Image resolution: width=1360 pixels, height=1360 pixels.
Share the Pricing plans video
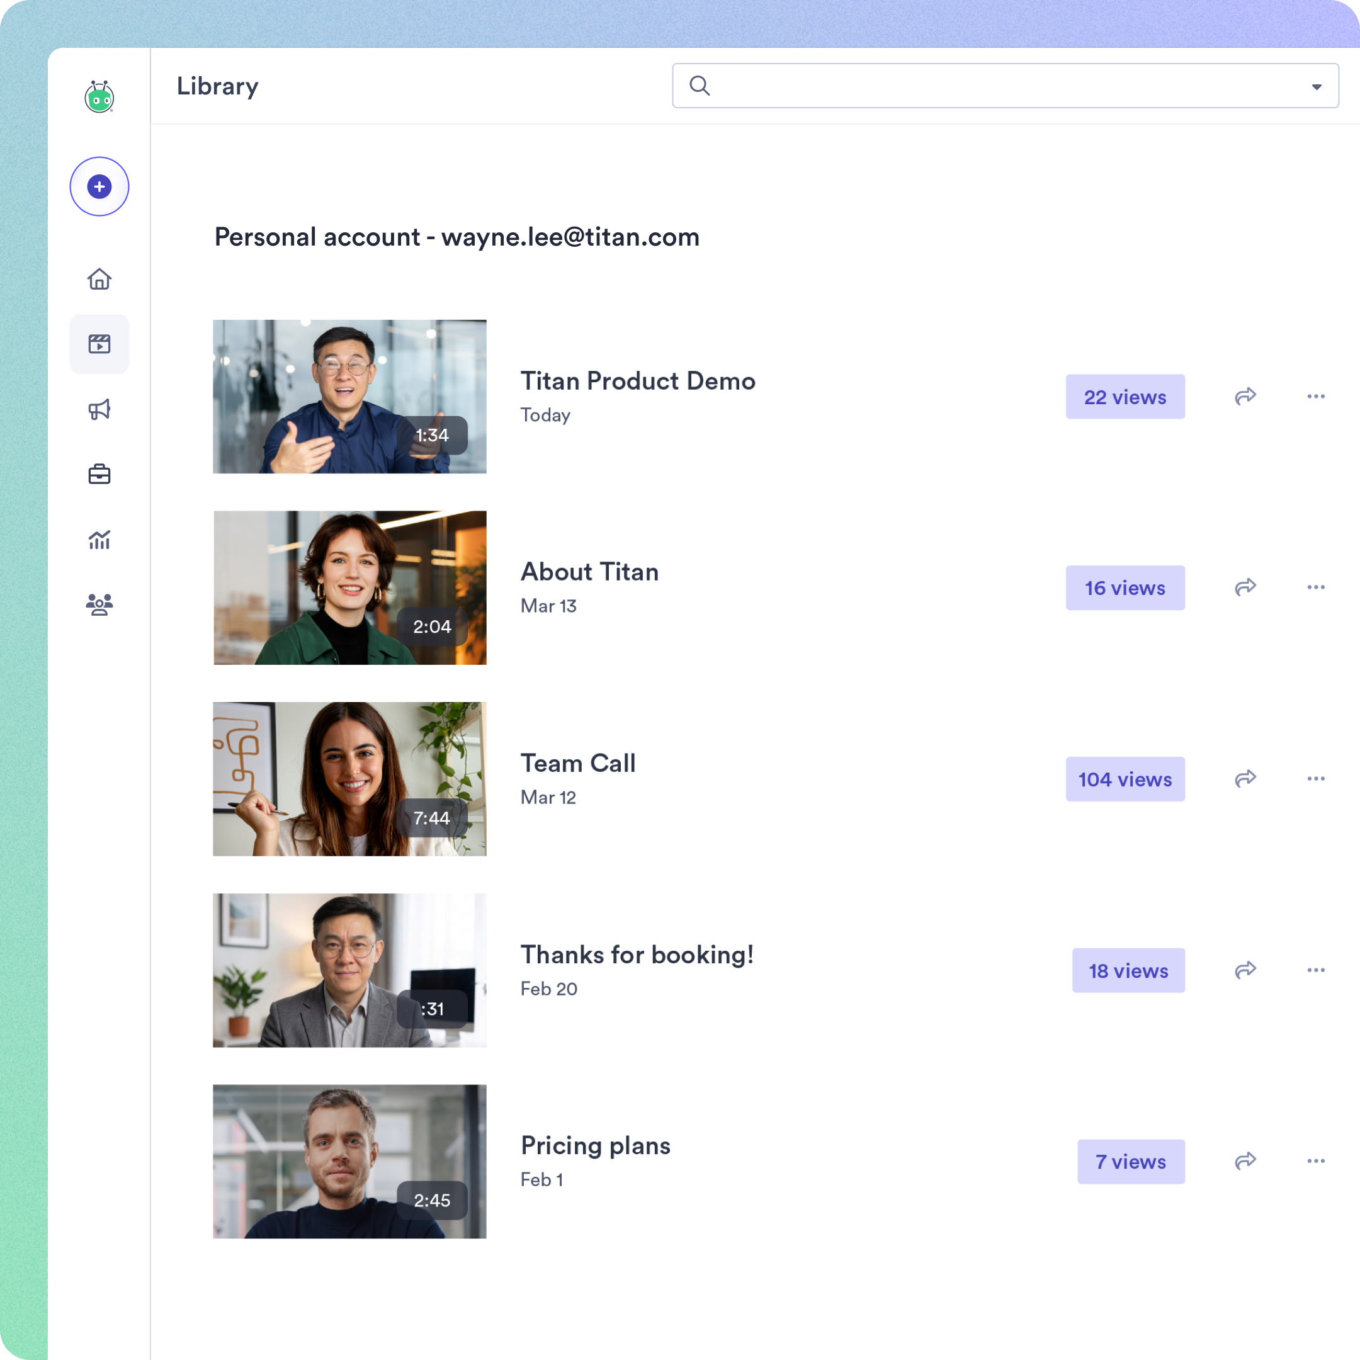coord(1245,1161)
